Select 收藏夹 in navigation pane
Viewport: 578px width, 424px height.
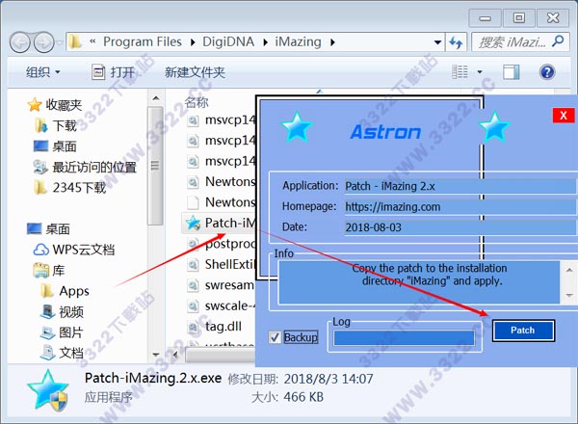[55, 105]
